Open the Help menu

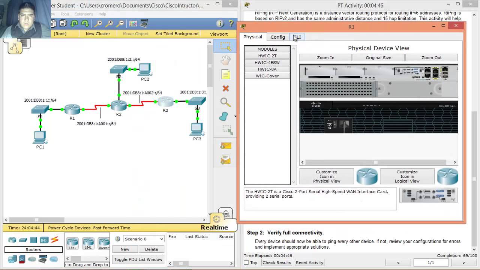point(102,14)
